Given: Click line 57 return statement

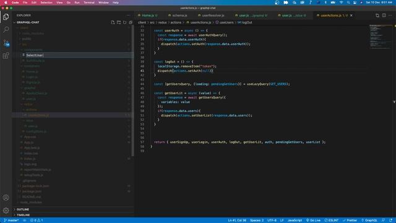Looking at the screenshot, I should click(239, 142).
